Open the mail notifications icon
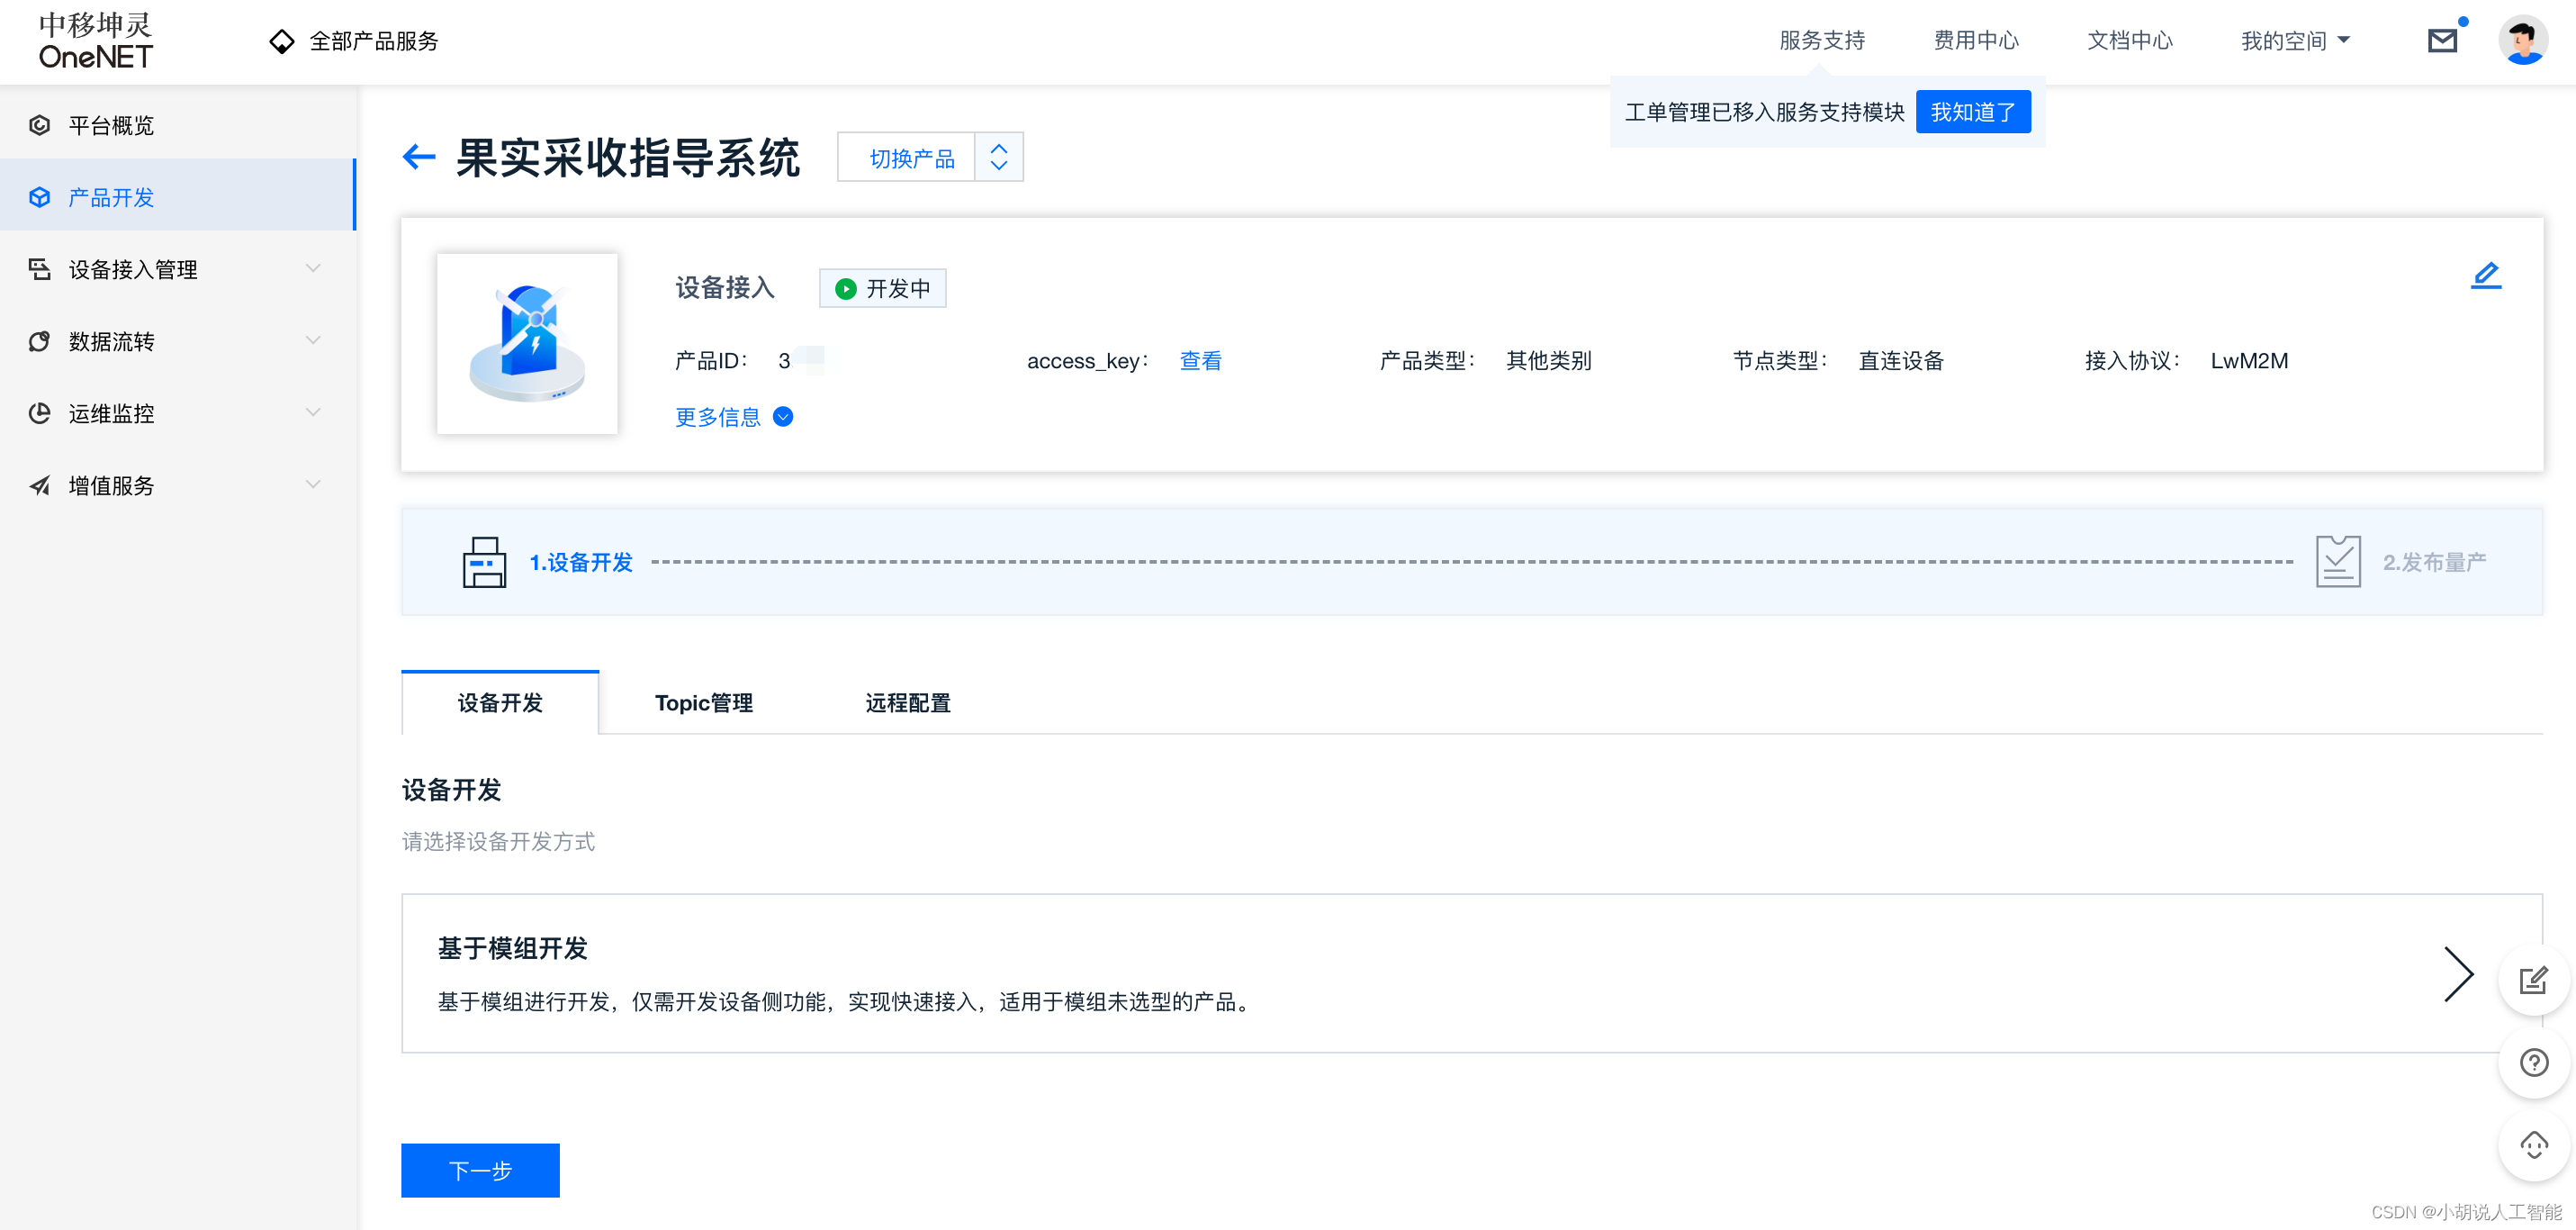The width and height of the screenshot is (2576, 1230). pos(2442,41)
